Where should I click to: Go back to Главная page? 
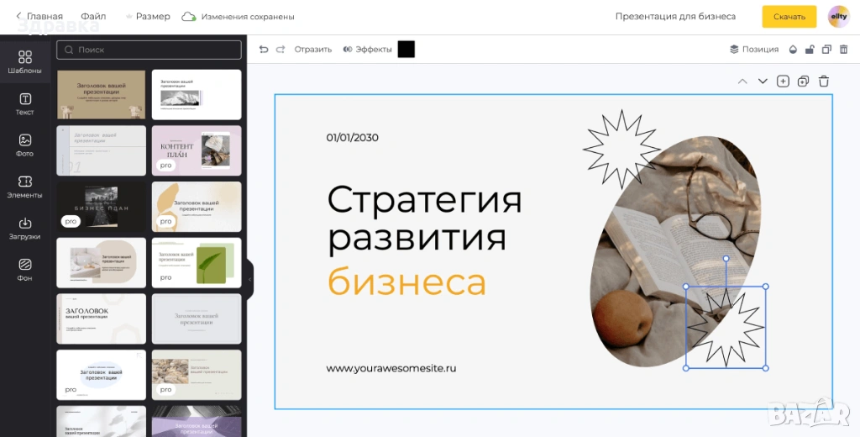coord(39,16)
